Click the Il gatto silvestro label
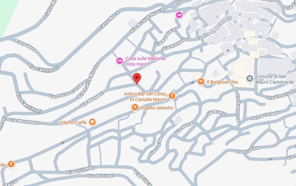The width and height of the screenshot is (296, 186). point(157,108)
